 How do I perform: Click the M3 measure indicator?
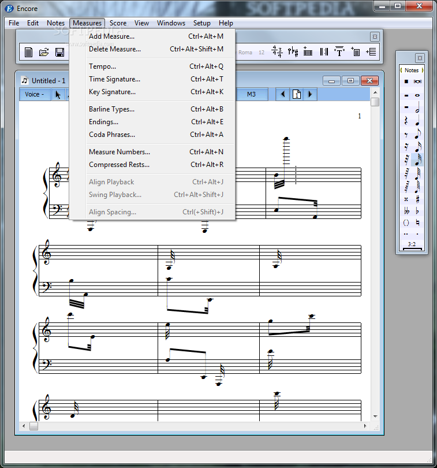[251, 94]
